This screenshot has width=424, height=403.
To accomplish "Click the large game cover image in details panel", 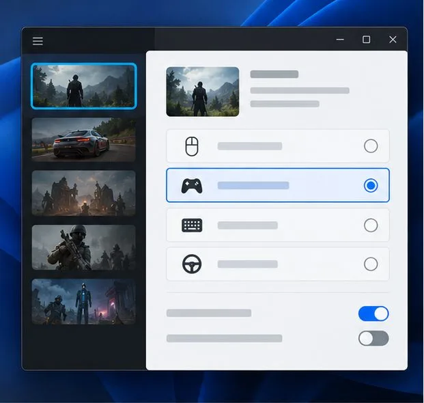I will 203,92.
